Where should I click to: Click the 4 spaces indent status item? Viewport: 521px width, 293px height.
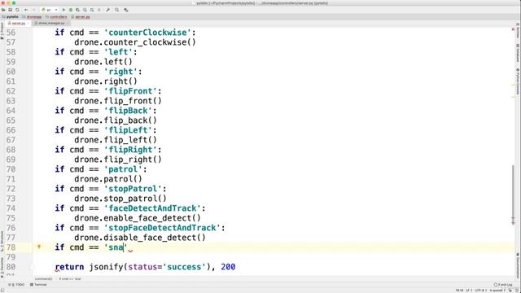tap(497, 291)
